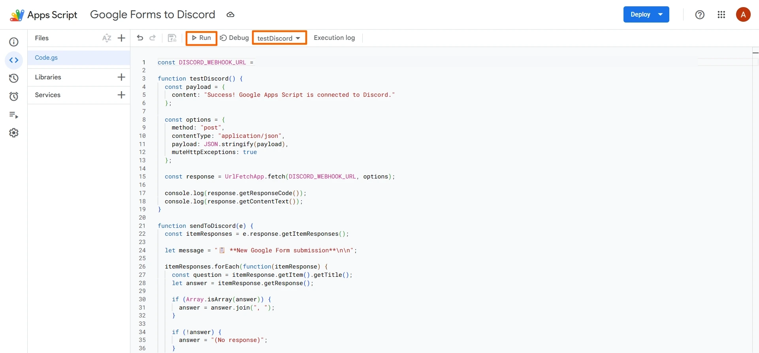Debug the selected function
This screenshot has height=353, width=759.
point(234,38)
